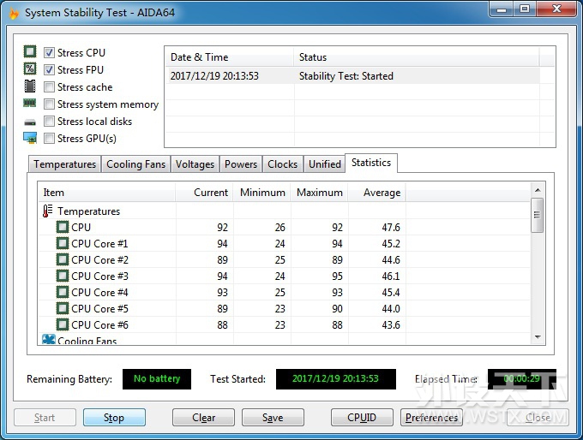This screenshot has height=440, width=583.
Task: Click the chip icon of CPU Core #5
Action: pos(63,308)
